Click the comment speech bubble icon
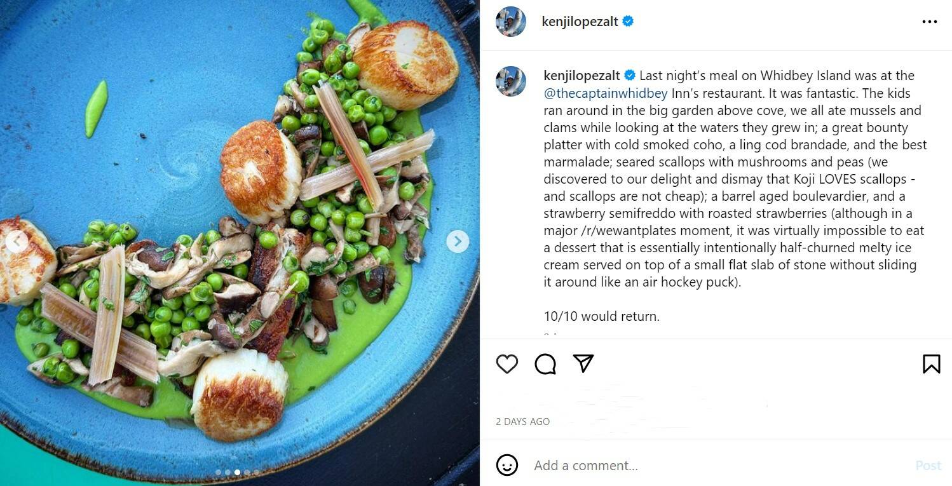 545,364
